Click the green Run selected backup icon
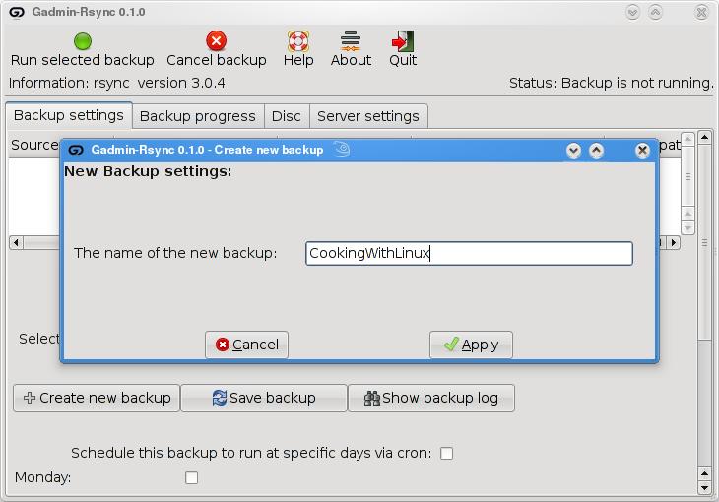719x502 pixels. pos(83,40)
